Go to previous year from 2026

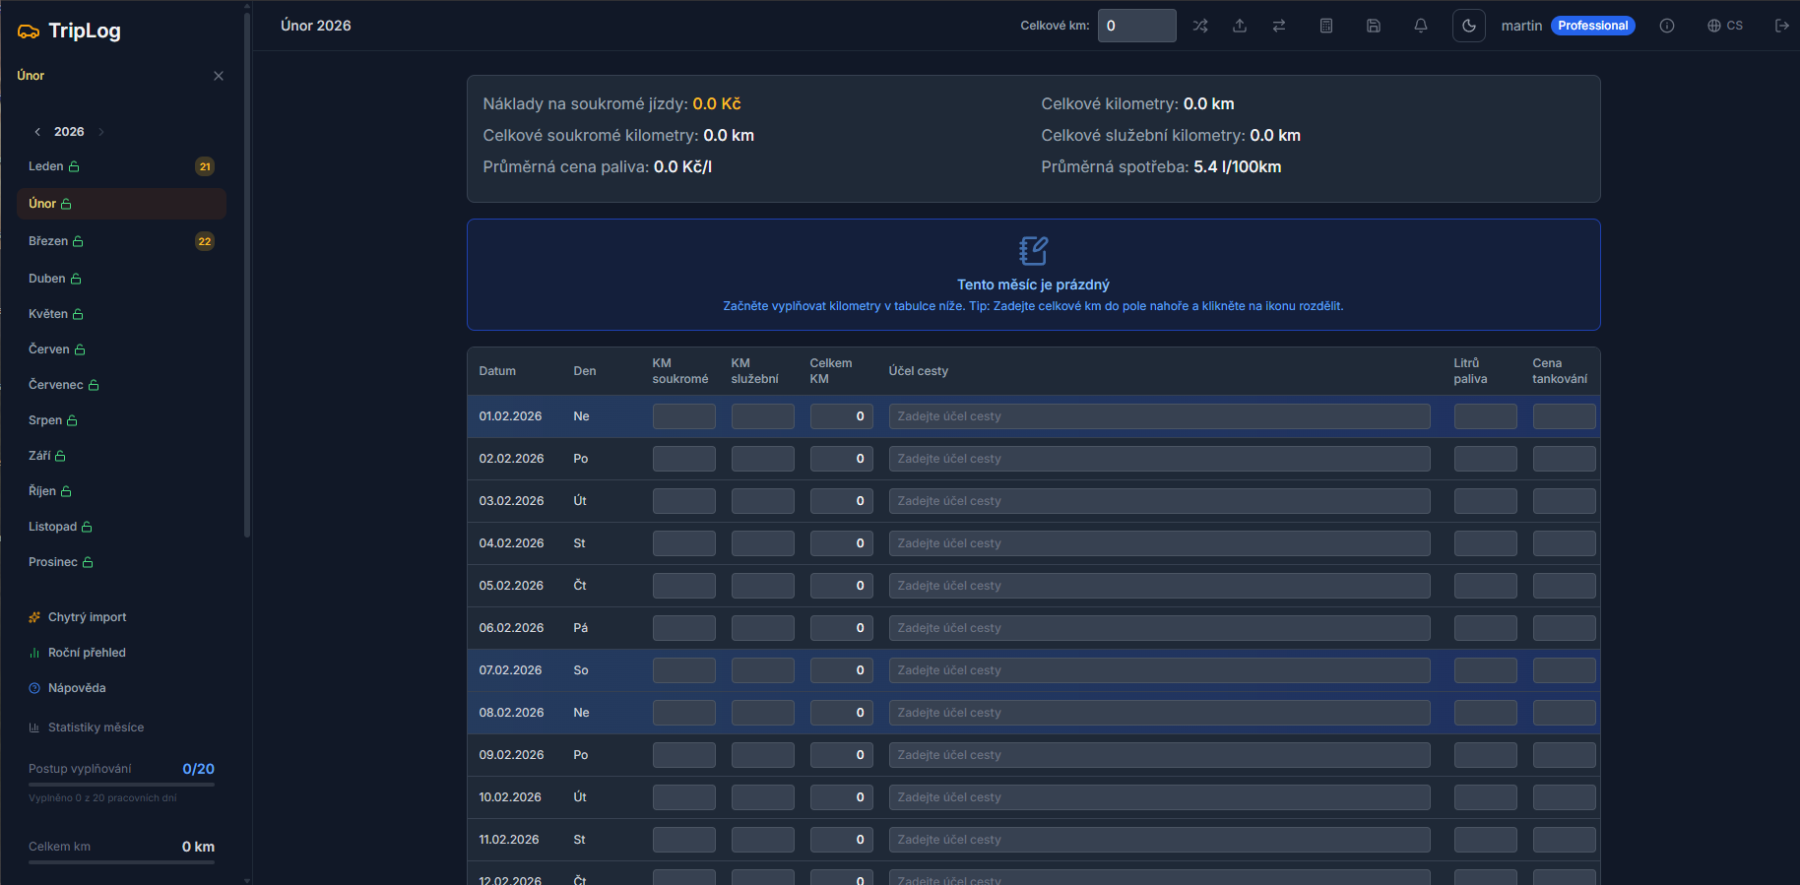pos(37,132)
